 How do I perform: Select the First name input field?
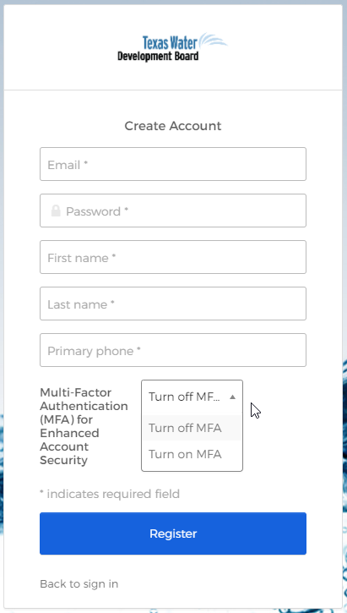tap(173, 257)
